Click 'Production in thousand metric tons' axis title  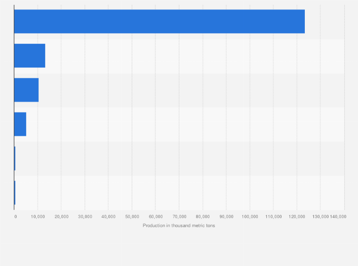point(179,226)
